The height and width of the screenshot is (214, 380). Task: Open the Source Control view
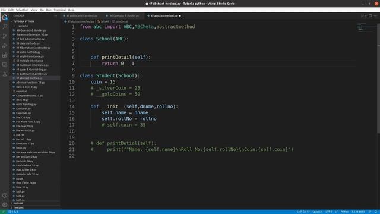(5, 36)
